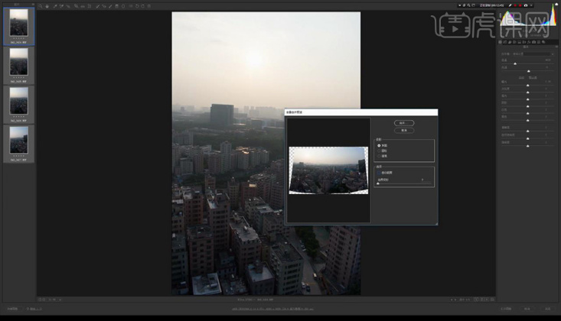Select the Spot Removal brush
Image resolution: width=561 pixels, height=321 pixels.
pos(98,6)
